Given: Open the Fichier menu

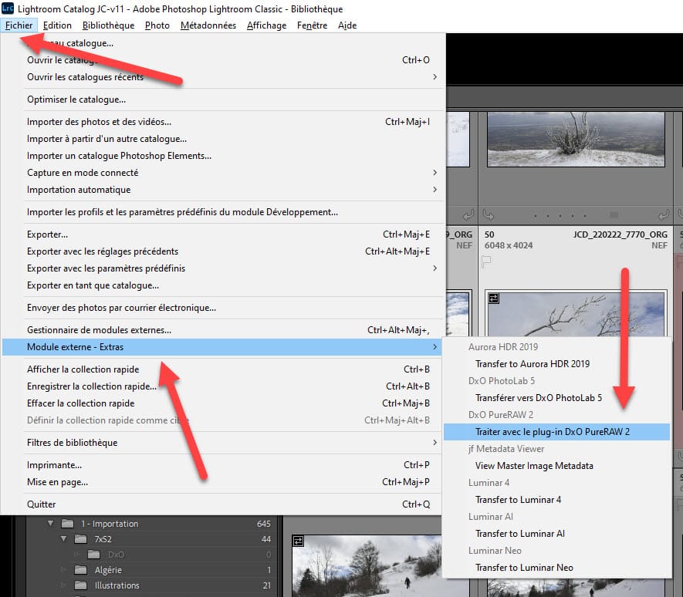Looking at the screenshot, I should (x=19, y=25).
